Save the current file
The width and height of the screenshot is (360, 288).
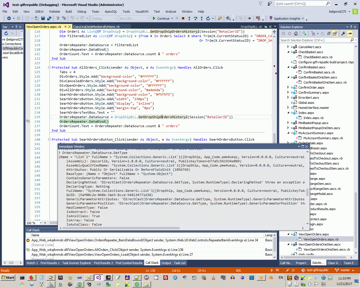(x=43, y=18)
